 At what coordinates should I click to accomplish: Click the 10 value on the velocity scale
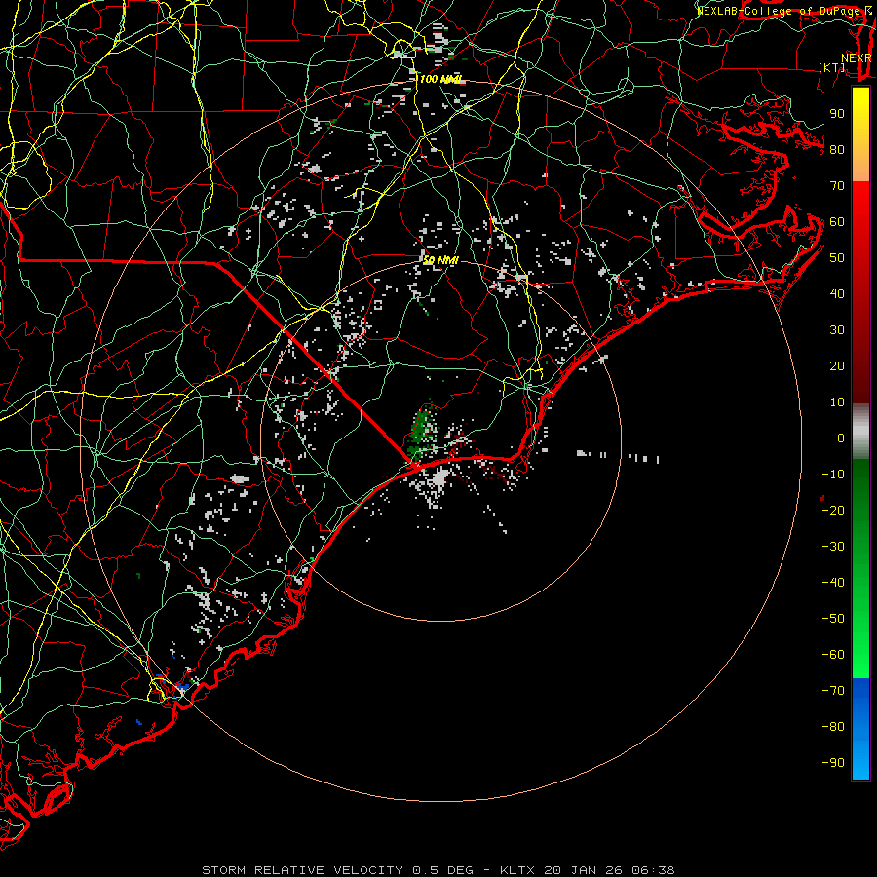pyautogui.click(x=837, y=402)
